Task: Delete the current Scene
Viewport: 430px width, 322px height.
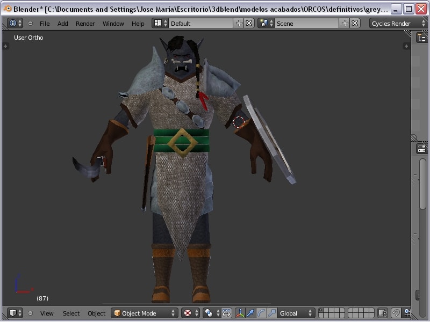Action: pos(355,23)
